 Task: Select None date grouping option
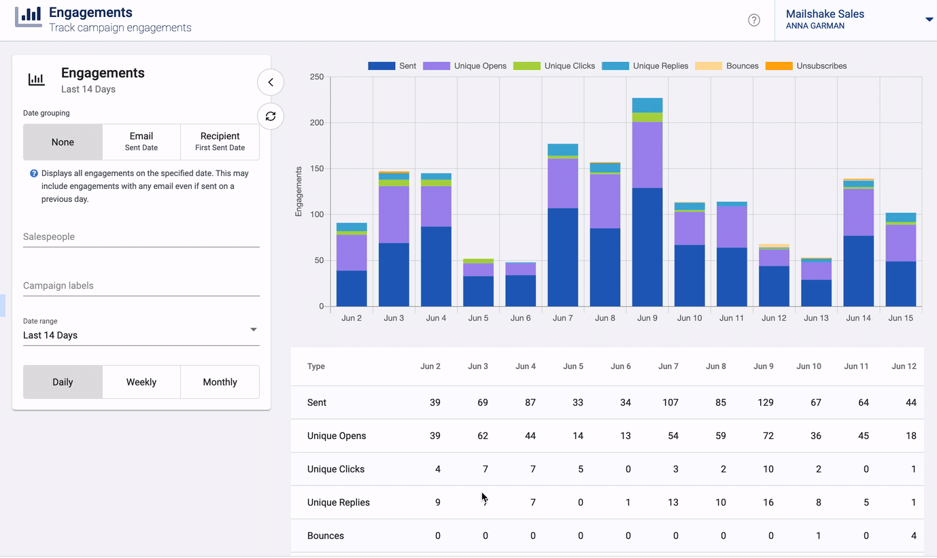pos(63,142)
